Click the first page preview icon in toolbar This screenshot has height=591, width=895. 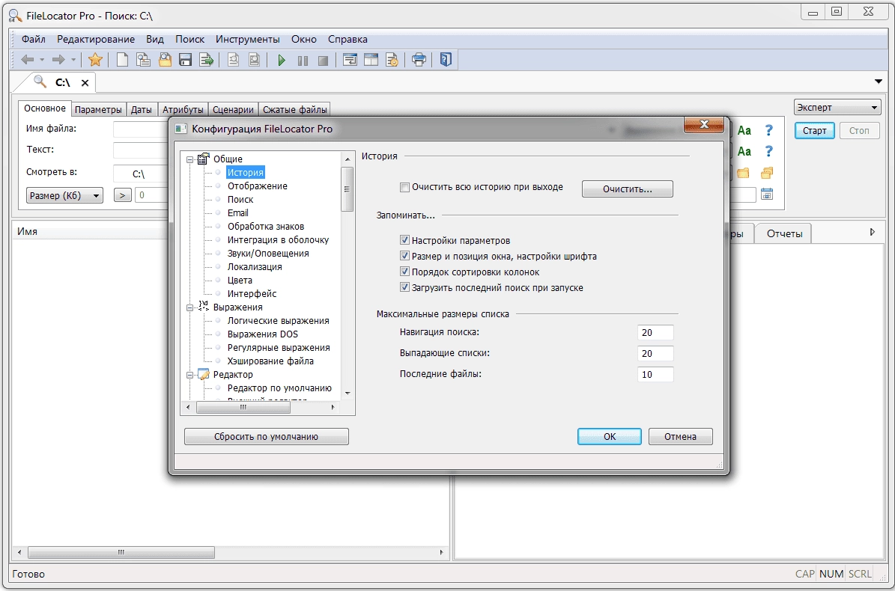(x=233, y=59)
